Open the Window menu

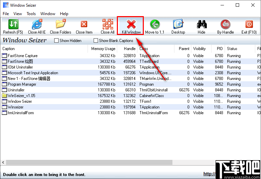click(x=48, y=14)
